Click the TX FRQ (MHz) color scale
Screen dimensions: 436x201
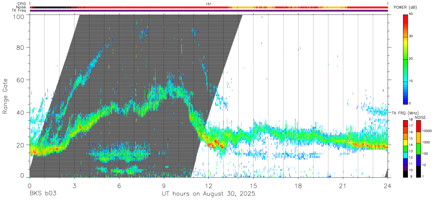(405, 149)
